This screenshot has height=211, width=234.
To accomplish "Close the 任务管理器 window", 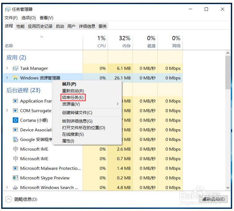I will click(x=222, y=9).
